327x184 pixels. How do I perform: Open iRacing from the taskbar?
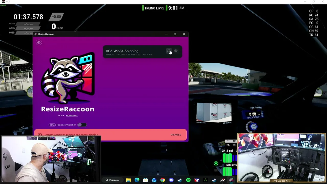coord(197,180)
